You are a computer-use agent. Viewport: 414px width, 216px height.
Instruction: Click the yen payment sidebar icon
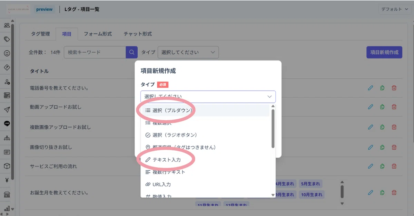click(7, 180)
